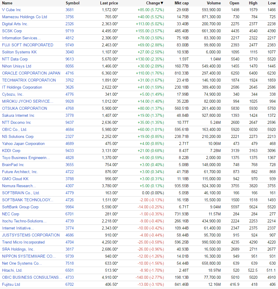
Task: Click KDDI Corp company name
Action: [11, 151]
